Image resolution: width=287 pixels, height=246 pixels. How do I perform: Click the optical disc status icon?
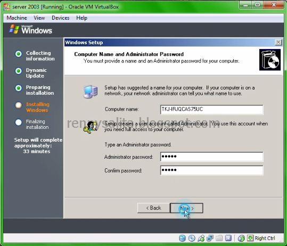(192, 238)
